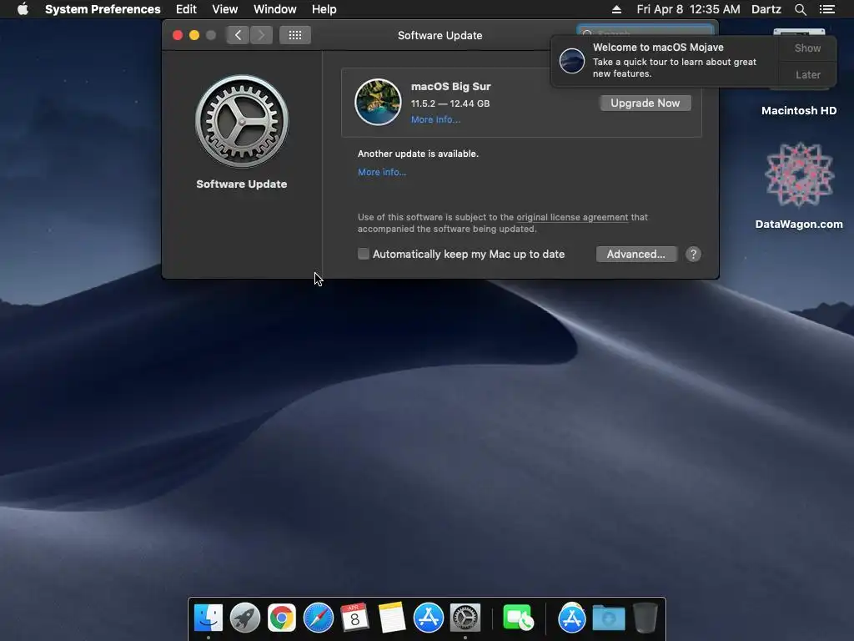This screenshot has width=854, height=641.
Task: Click the question mark help button
Action: point(693,254)
